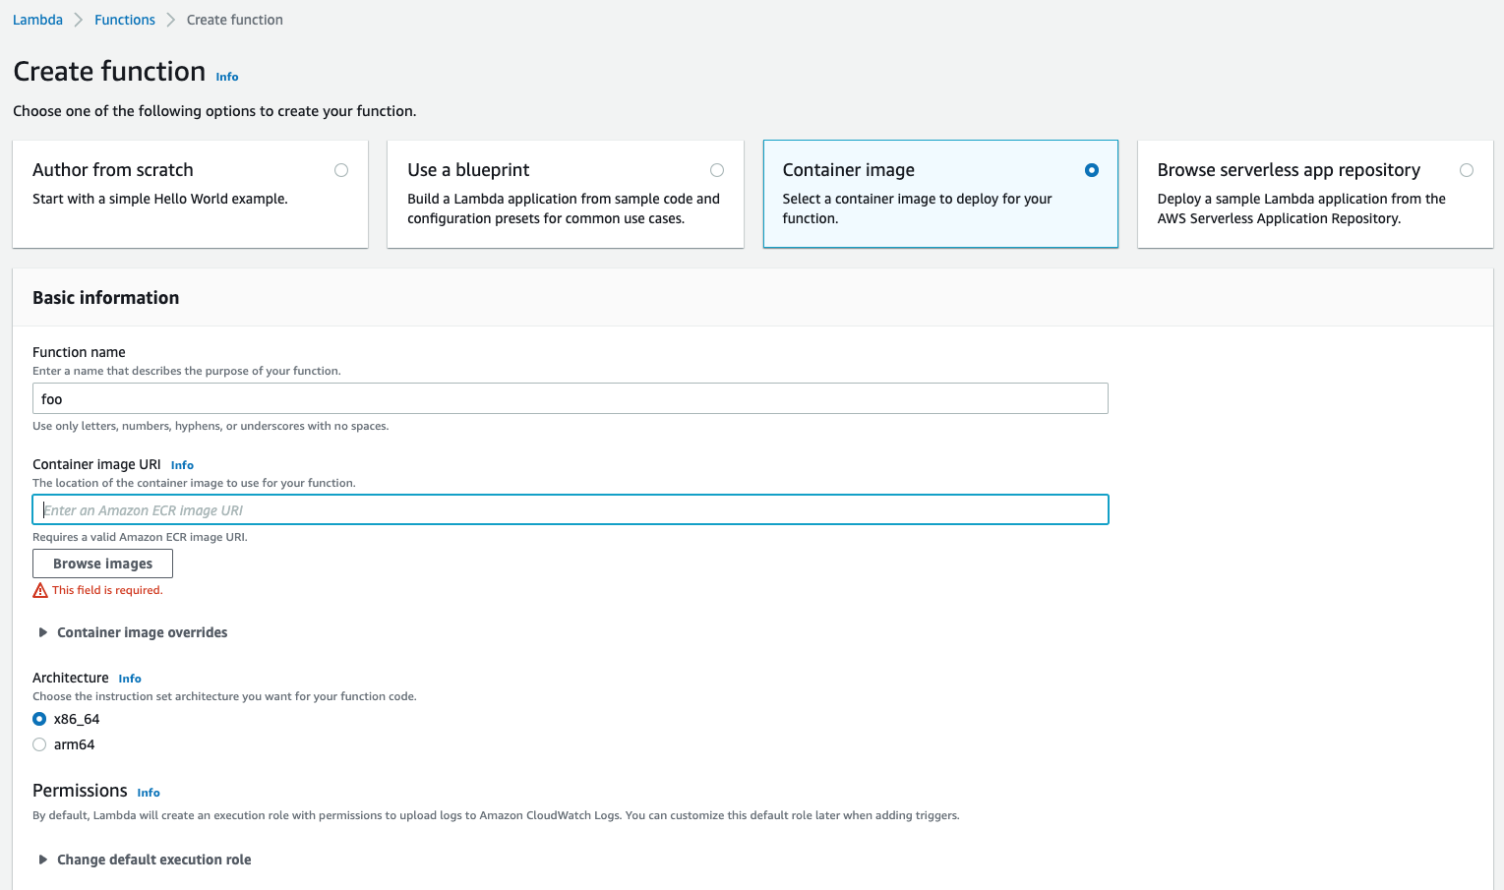Viewport: 1504px width, 890px height.
Task: Choose the x86_64 architecture radio button
Action: pyautogui.click(x=39, y=719)
